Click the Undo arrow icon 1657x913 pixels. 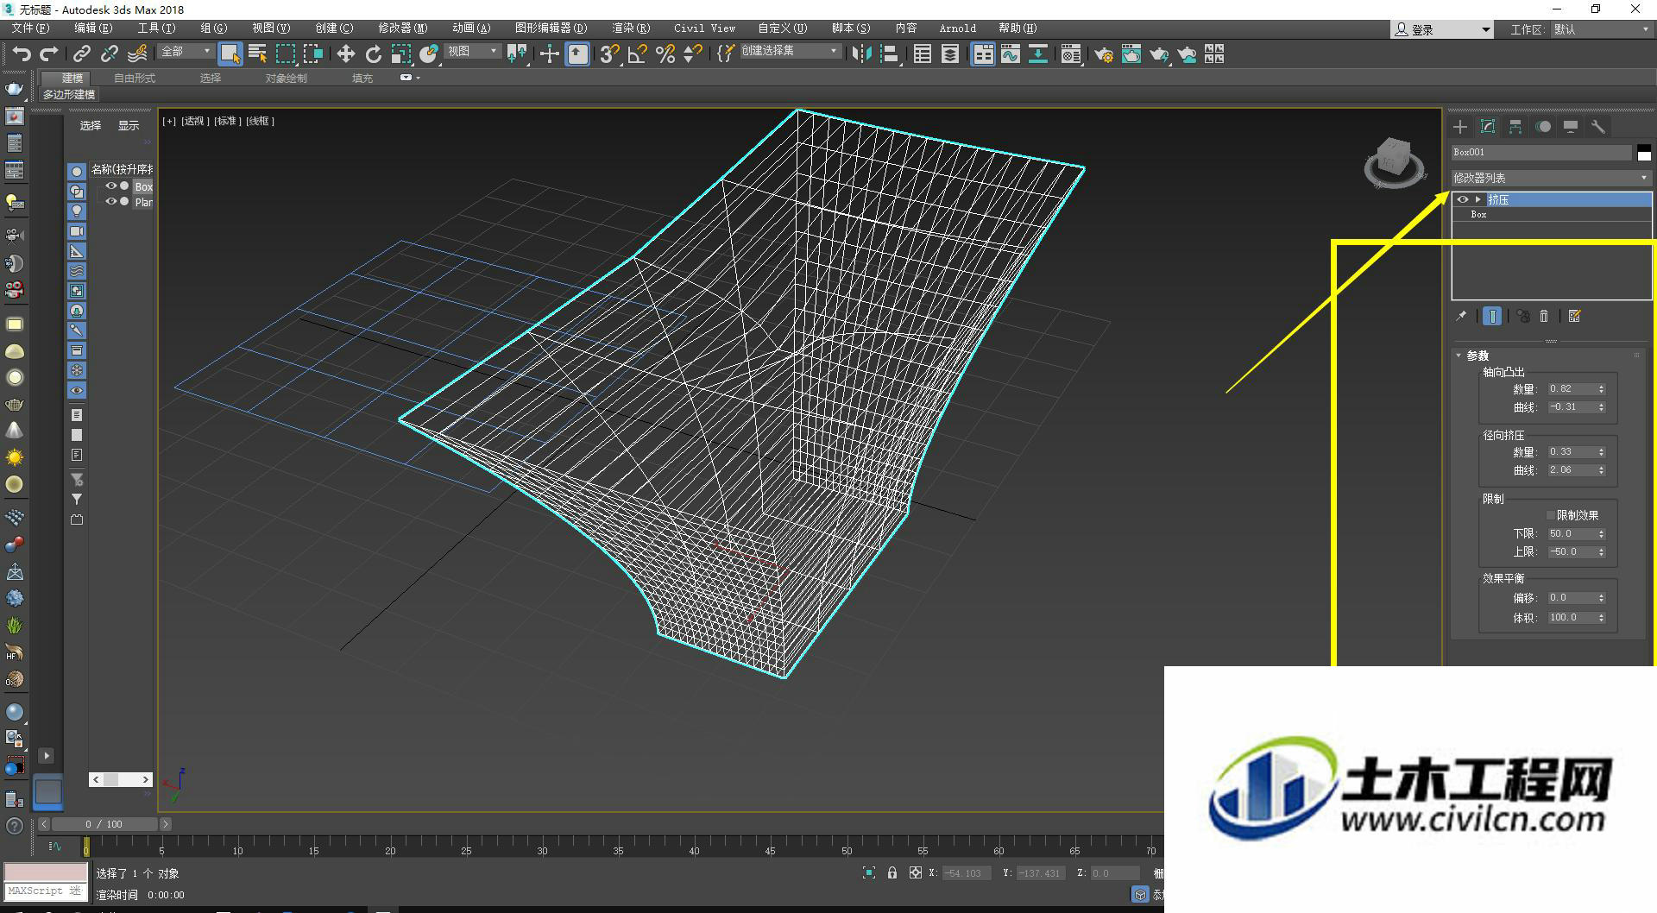click(x=22, y=54)
